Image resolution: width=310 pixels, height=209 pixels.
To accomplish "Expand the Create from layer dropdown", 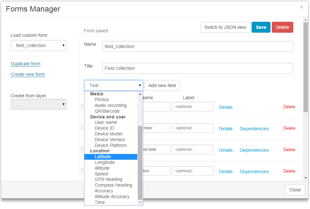I will 39,104.
